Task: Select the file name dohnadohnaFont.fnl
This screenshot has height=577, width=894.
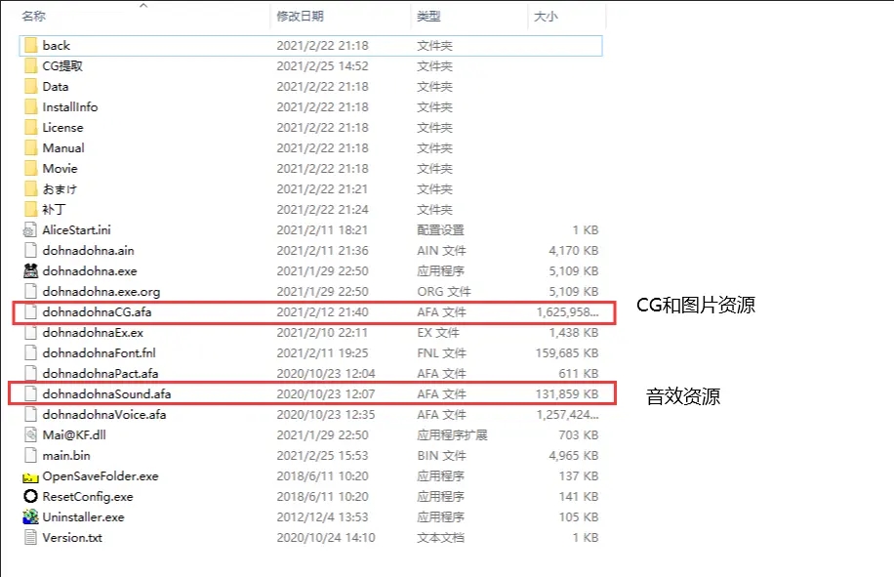Action: coord(100,352)
